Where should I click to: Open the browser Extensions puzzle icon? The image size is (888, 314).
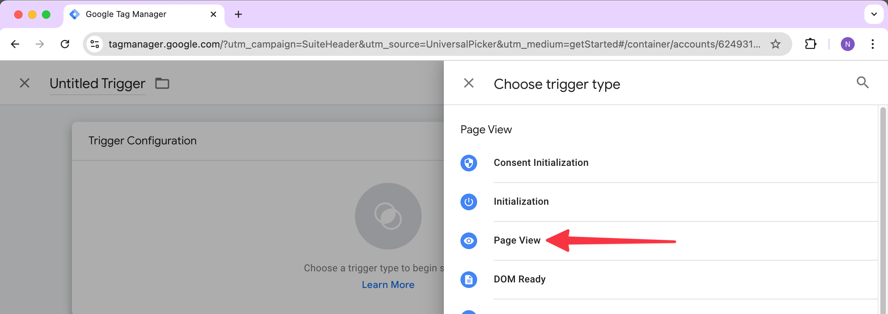[x=810, y=44]
